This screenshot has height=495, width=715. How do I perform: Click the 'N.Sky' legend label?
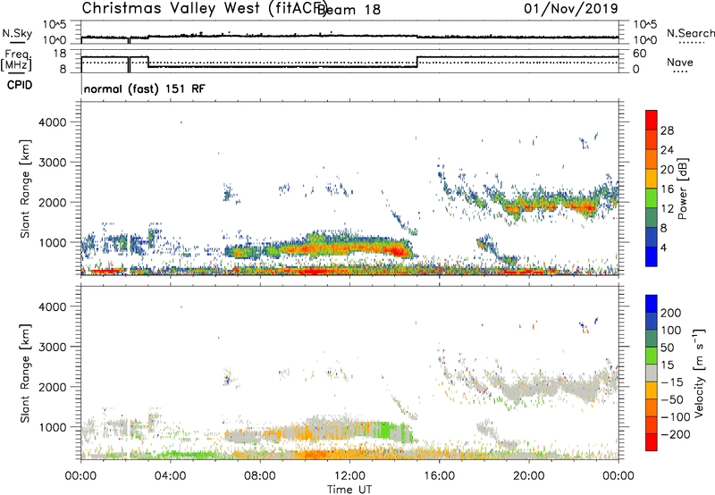[17, 33]
